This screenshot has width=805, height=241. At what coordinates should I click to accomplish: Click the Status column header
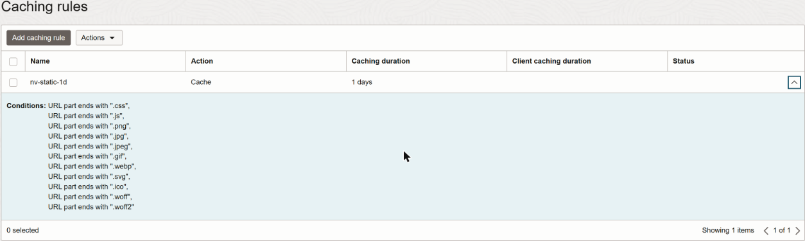point(684,61)
